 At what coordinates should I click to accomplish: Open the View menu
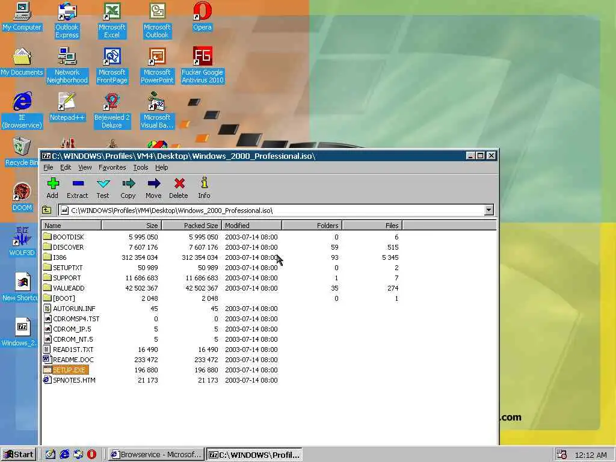coord(85,167)
